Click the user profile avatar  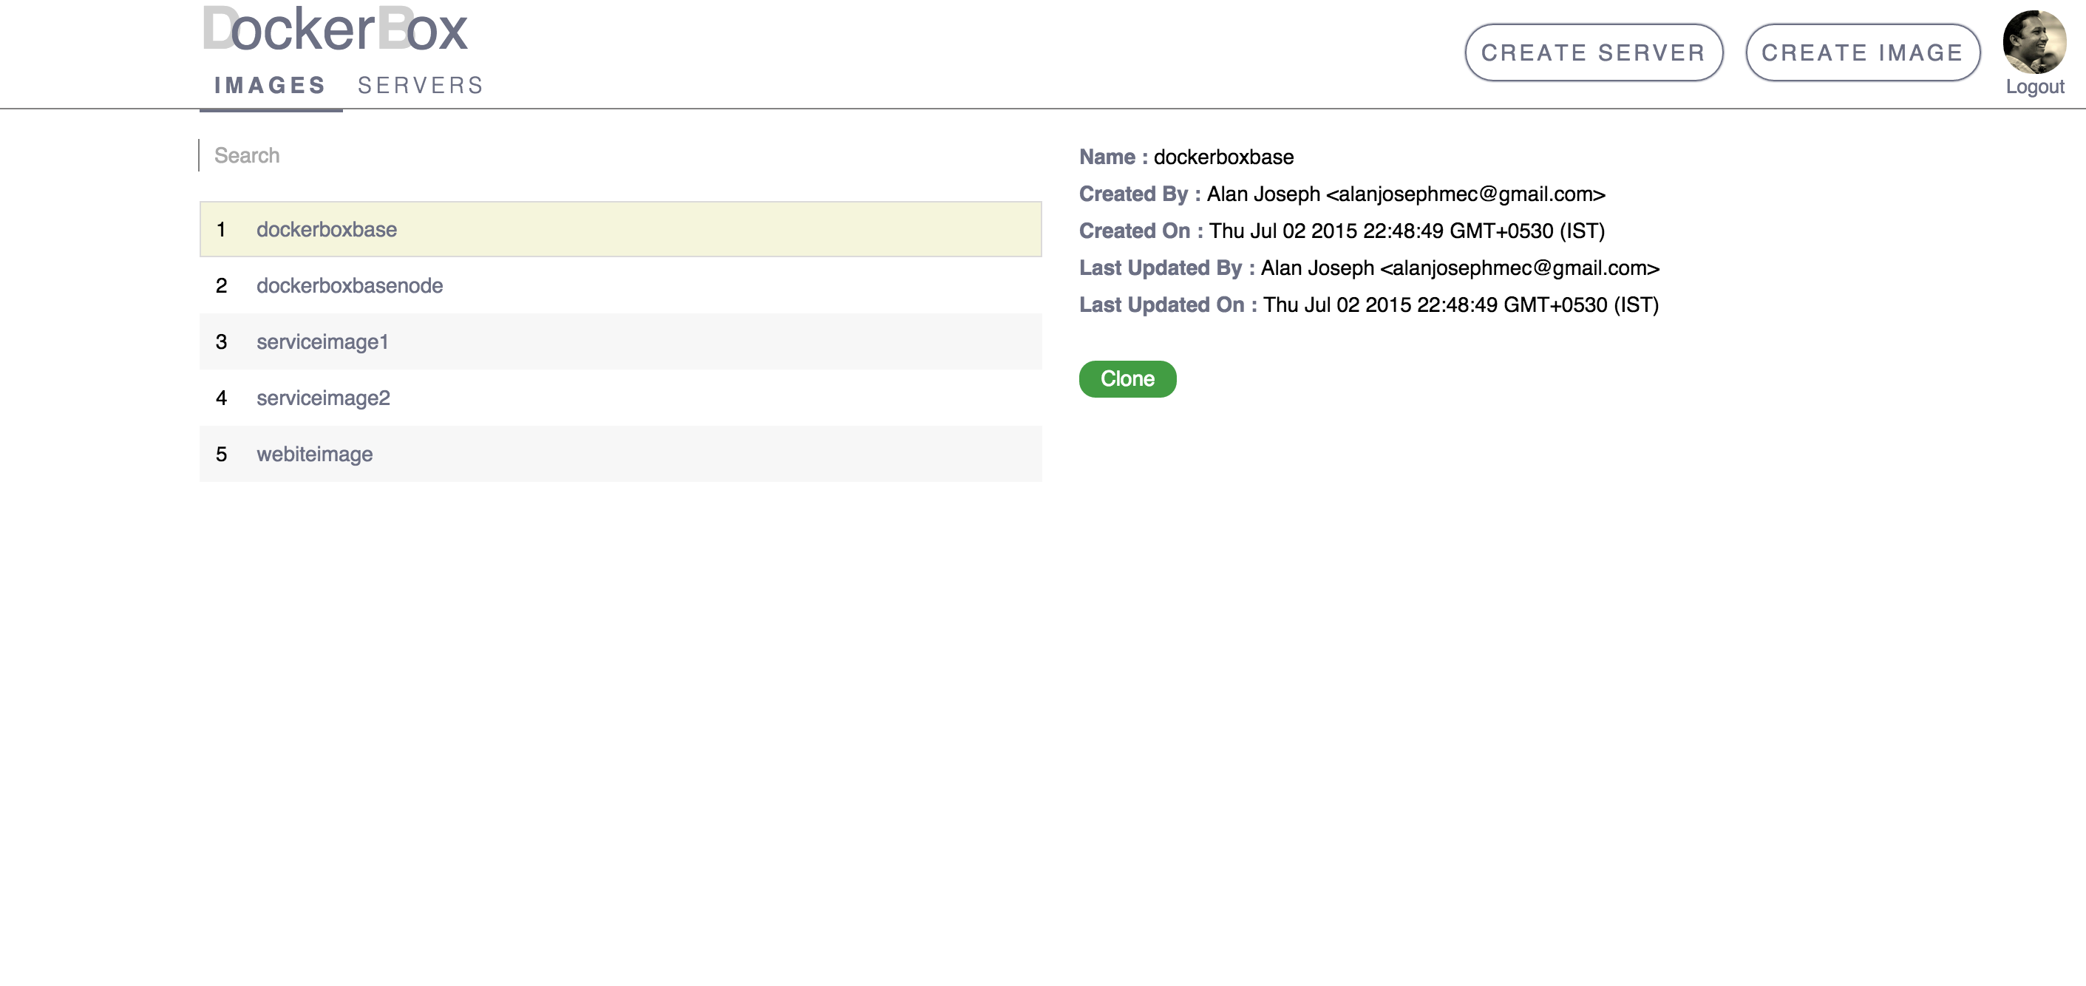pos(2034,41)
